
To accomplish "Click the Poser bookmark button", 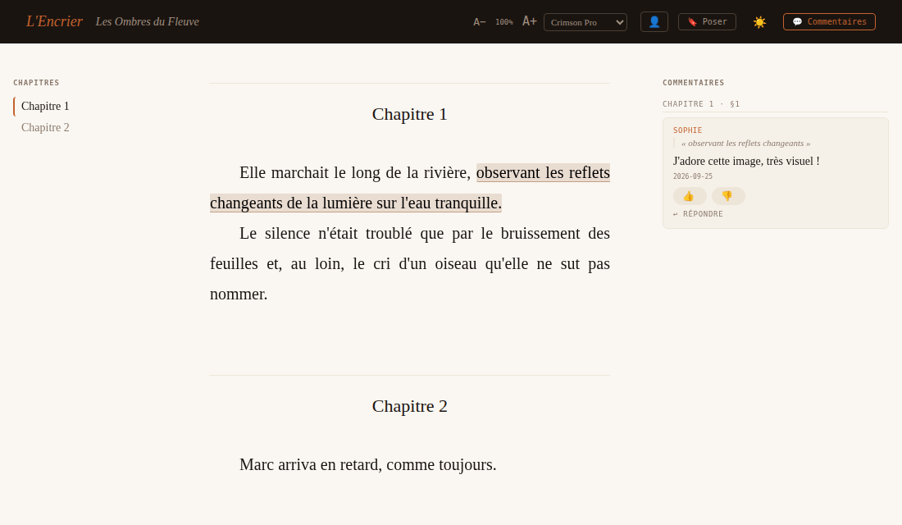I will click(x=707, y=22).
